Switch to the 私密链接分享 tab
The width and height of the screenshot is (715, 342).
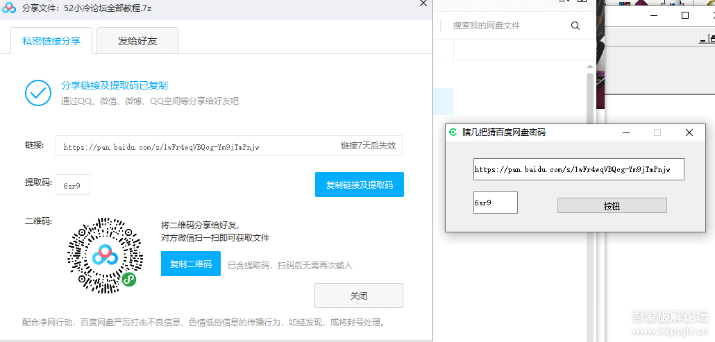(x=51, y=41)
